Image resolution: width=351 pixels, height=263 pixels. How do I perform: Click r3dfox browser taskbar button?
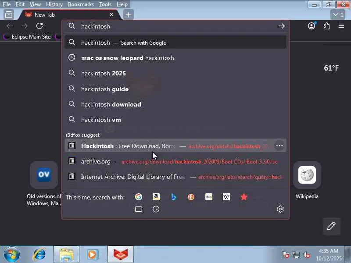pyautogui.click(x=120, y=255)
